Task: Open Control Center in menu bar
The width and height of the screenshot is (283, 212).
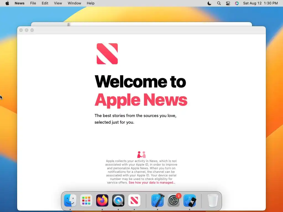Action: click(x=228, y=3)
